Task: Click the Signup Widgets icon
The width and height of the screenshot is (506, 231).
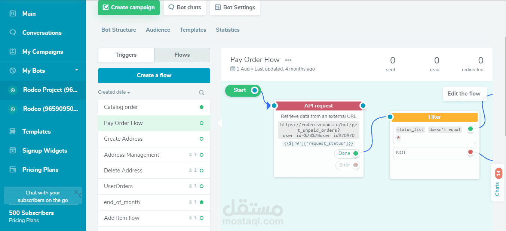Action: (13, 150)
